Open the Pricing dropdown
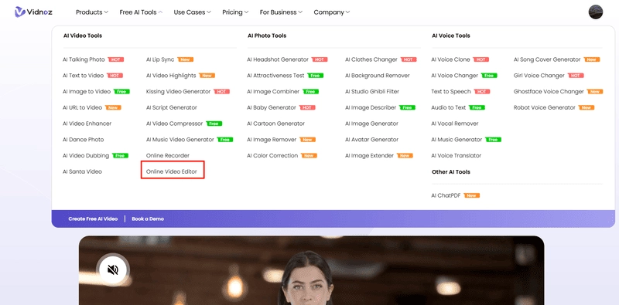This screenshot has width=619, height=305. [x=235, y=12]
